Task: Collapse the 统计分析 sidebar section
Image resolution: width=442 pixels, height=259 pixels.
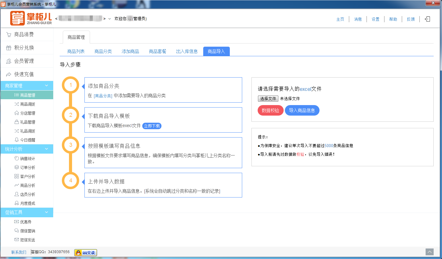Action: click(x=47, y=149)
